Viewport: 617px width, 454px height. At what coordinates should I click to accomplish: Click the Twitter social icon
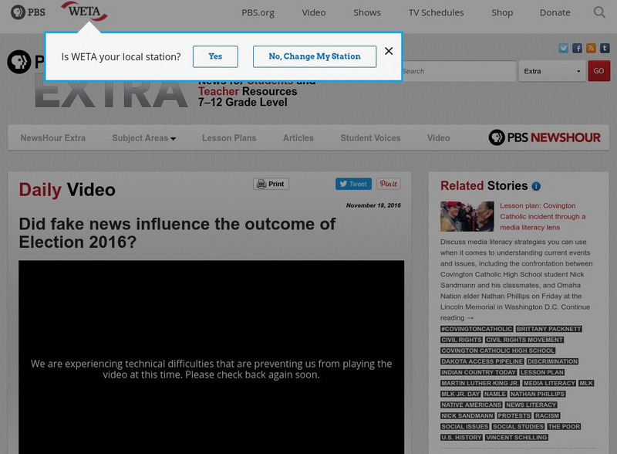click(x=564, y=48)
